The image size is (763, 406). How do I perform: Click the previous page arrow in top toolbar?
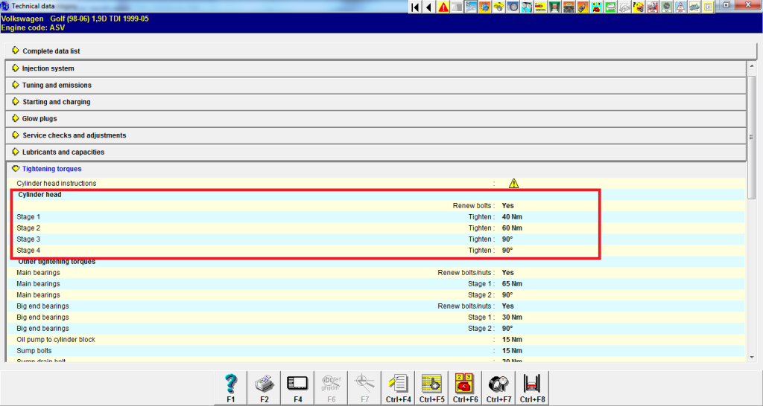tap(429, 7)
